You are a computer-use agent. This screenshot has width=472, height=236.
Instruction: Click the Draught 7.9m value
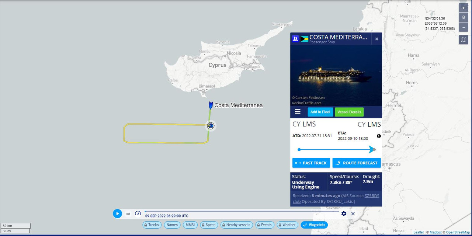click(x=368, y=181)
